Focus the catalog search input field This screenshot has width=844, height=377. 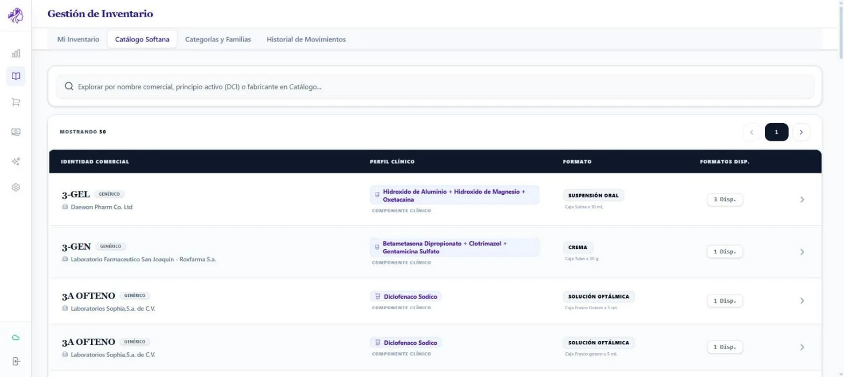click(435, 87)
